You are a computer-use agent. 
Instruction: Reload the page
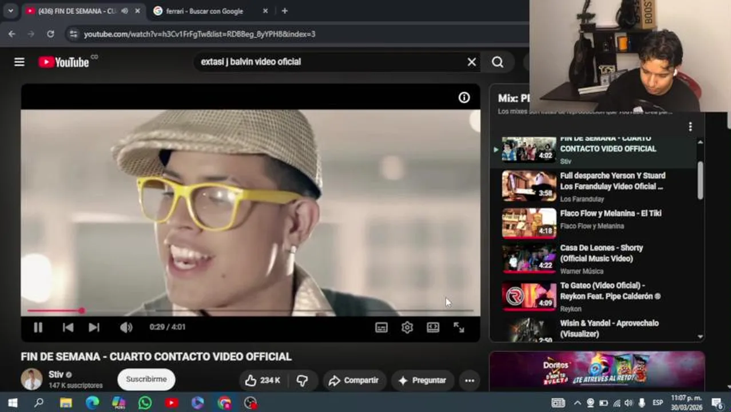50,34
